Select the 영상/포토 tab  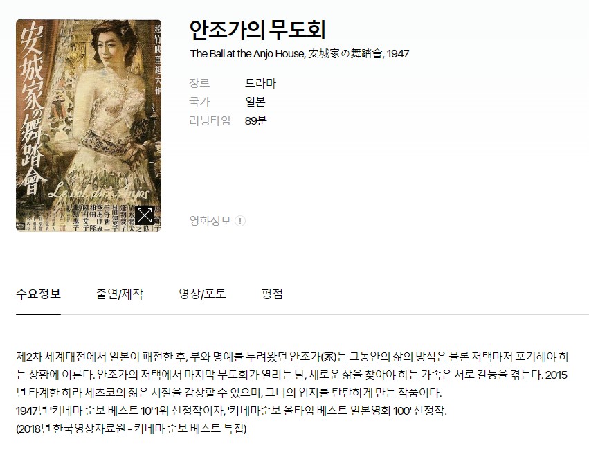tap(202, 294)
